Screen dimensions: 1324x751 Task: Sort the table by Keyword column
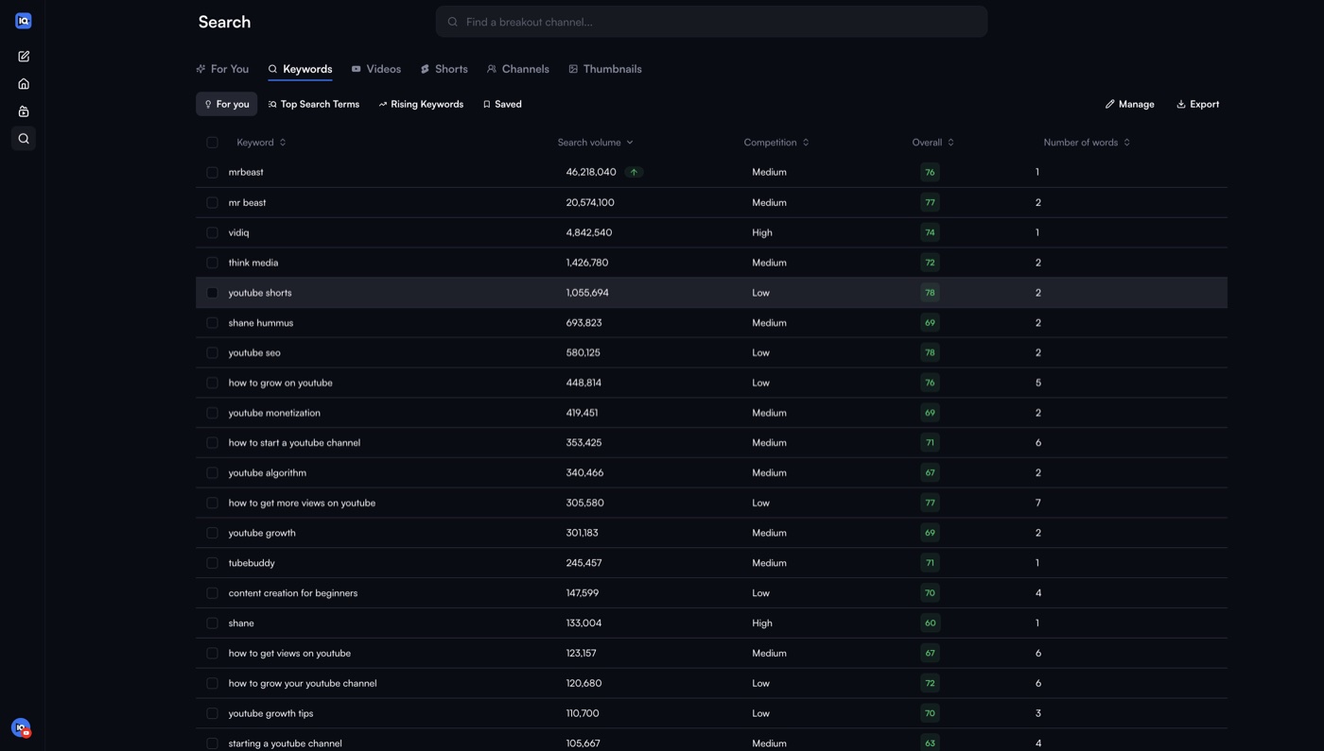click(261, 143)
